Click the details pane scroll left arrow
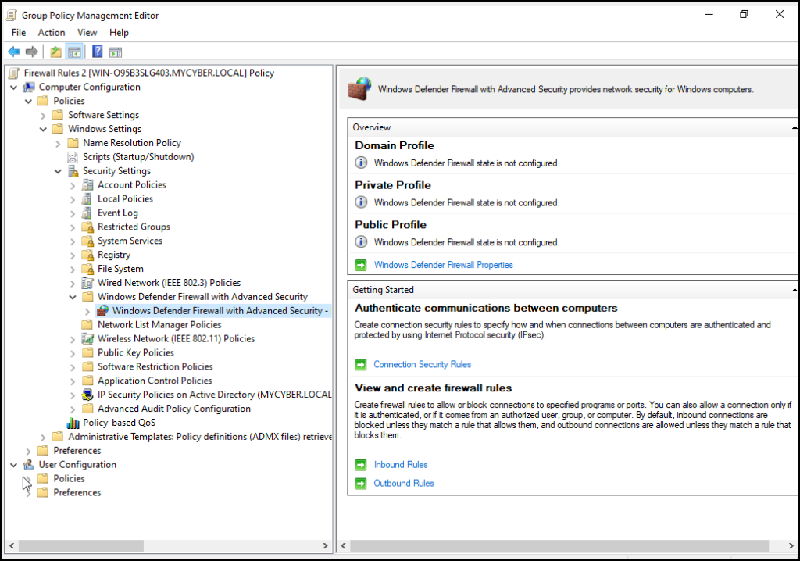This screenshot has width=800, height=561. click(344, 545)
